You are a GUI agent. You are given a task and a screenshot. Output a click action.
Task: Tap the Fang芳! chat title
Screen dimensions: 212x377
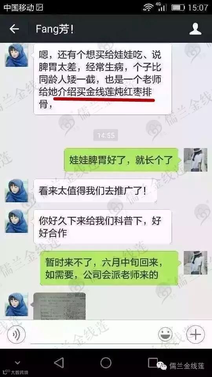[x=55, y=29]
